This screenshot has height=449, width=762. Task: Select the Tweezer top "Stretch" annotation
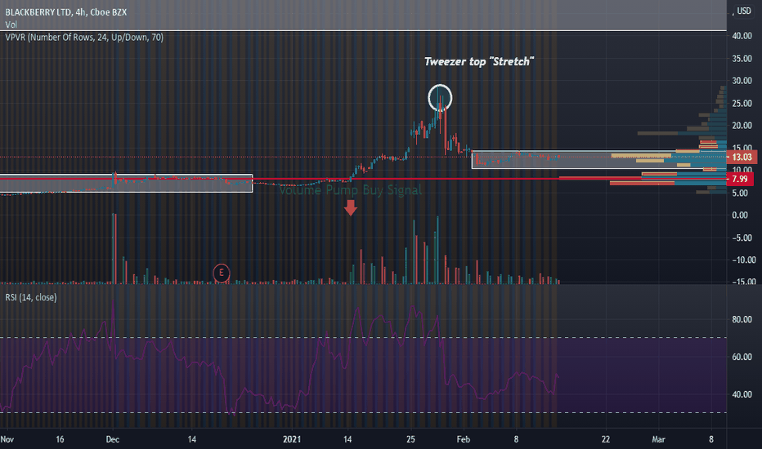[478, 62]
